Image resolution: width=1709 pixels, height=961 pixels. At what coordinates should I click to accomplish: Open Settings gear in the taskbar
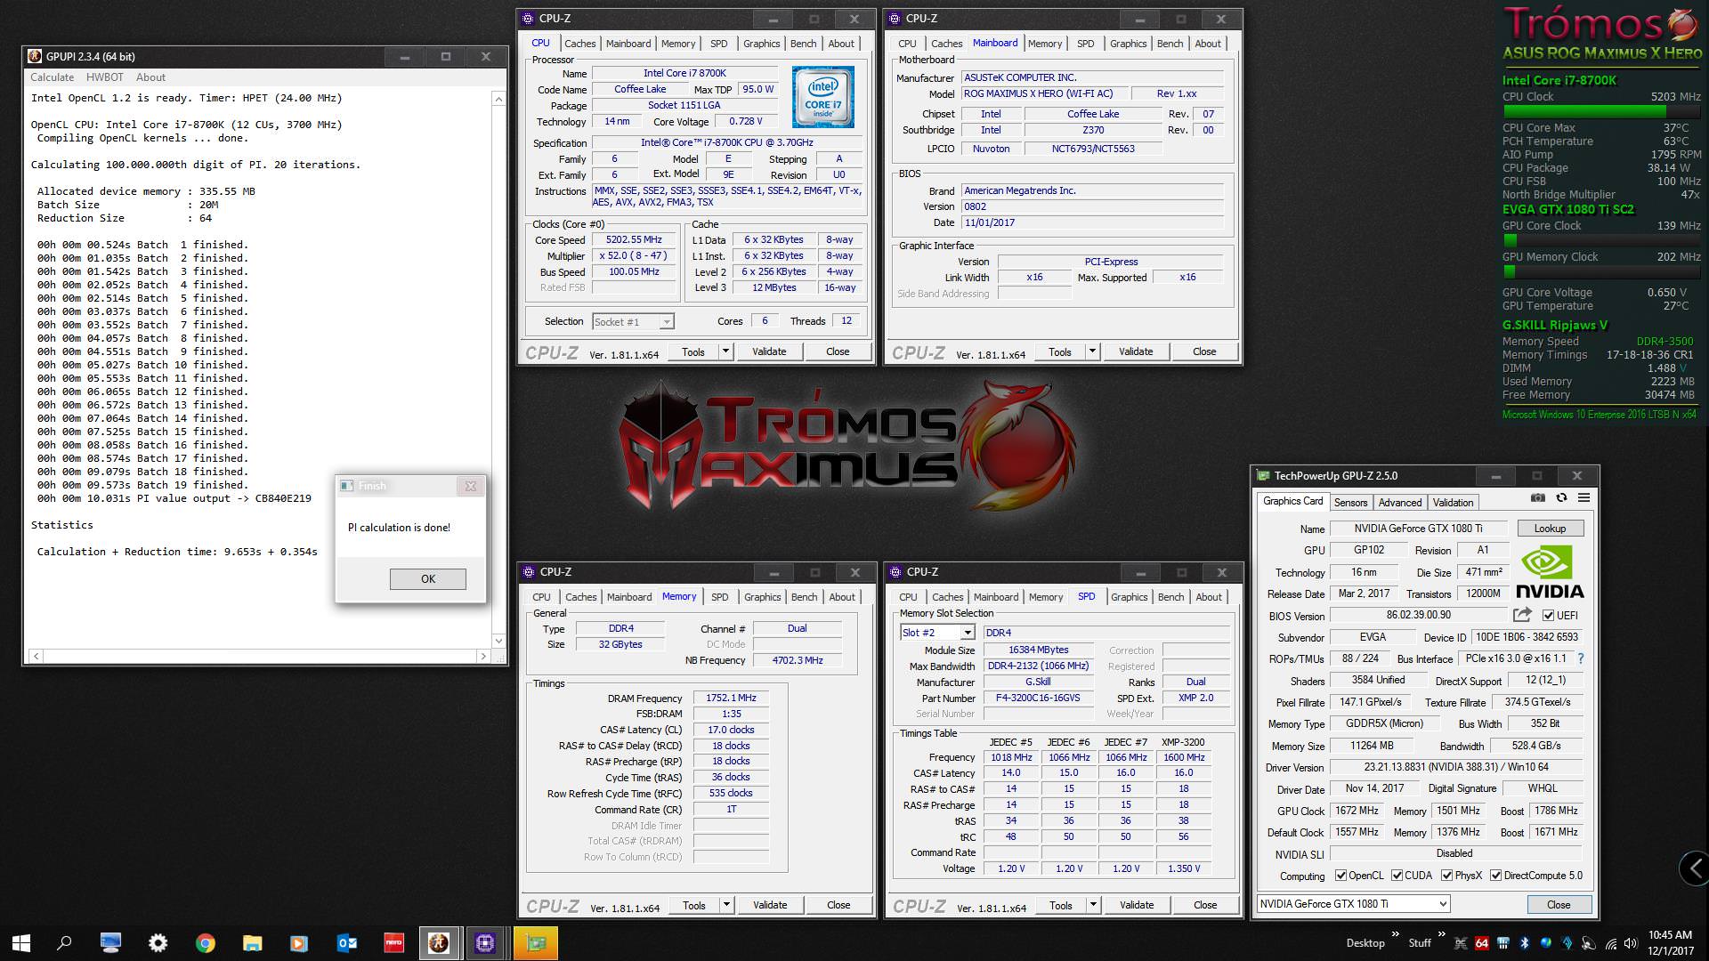coord(158,943)
